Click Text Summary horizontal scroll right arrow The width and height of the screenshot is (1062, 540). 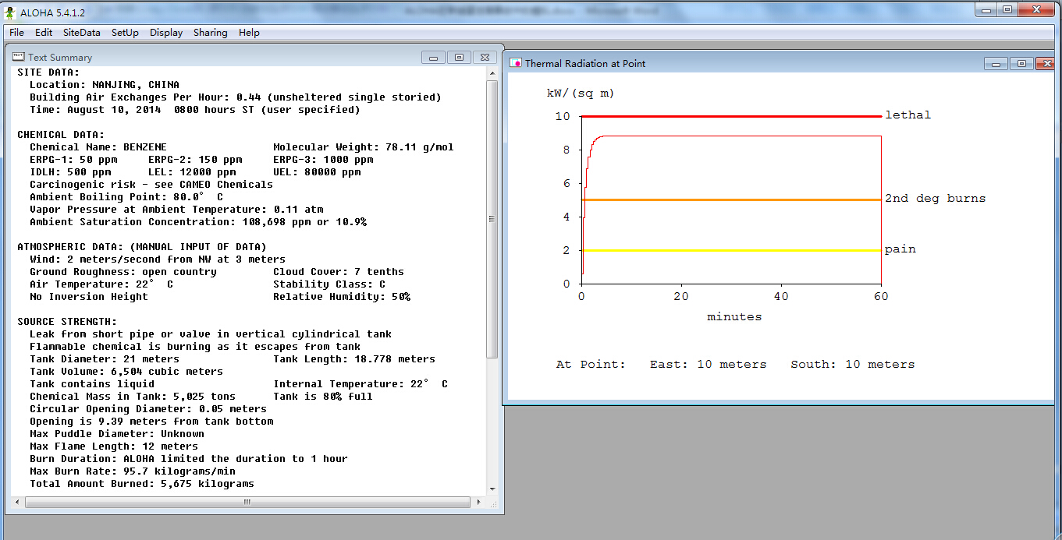coord(479,503)
